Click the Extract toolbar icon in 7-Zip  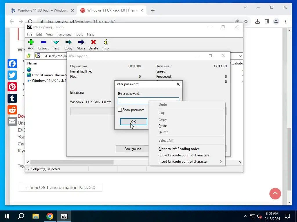click(x=44, y=45)
